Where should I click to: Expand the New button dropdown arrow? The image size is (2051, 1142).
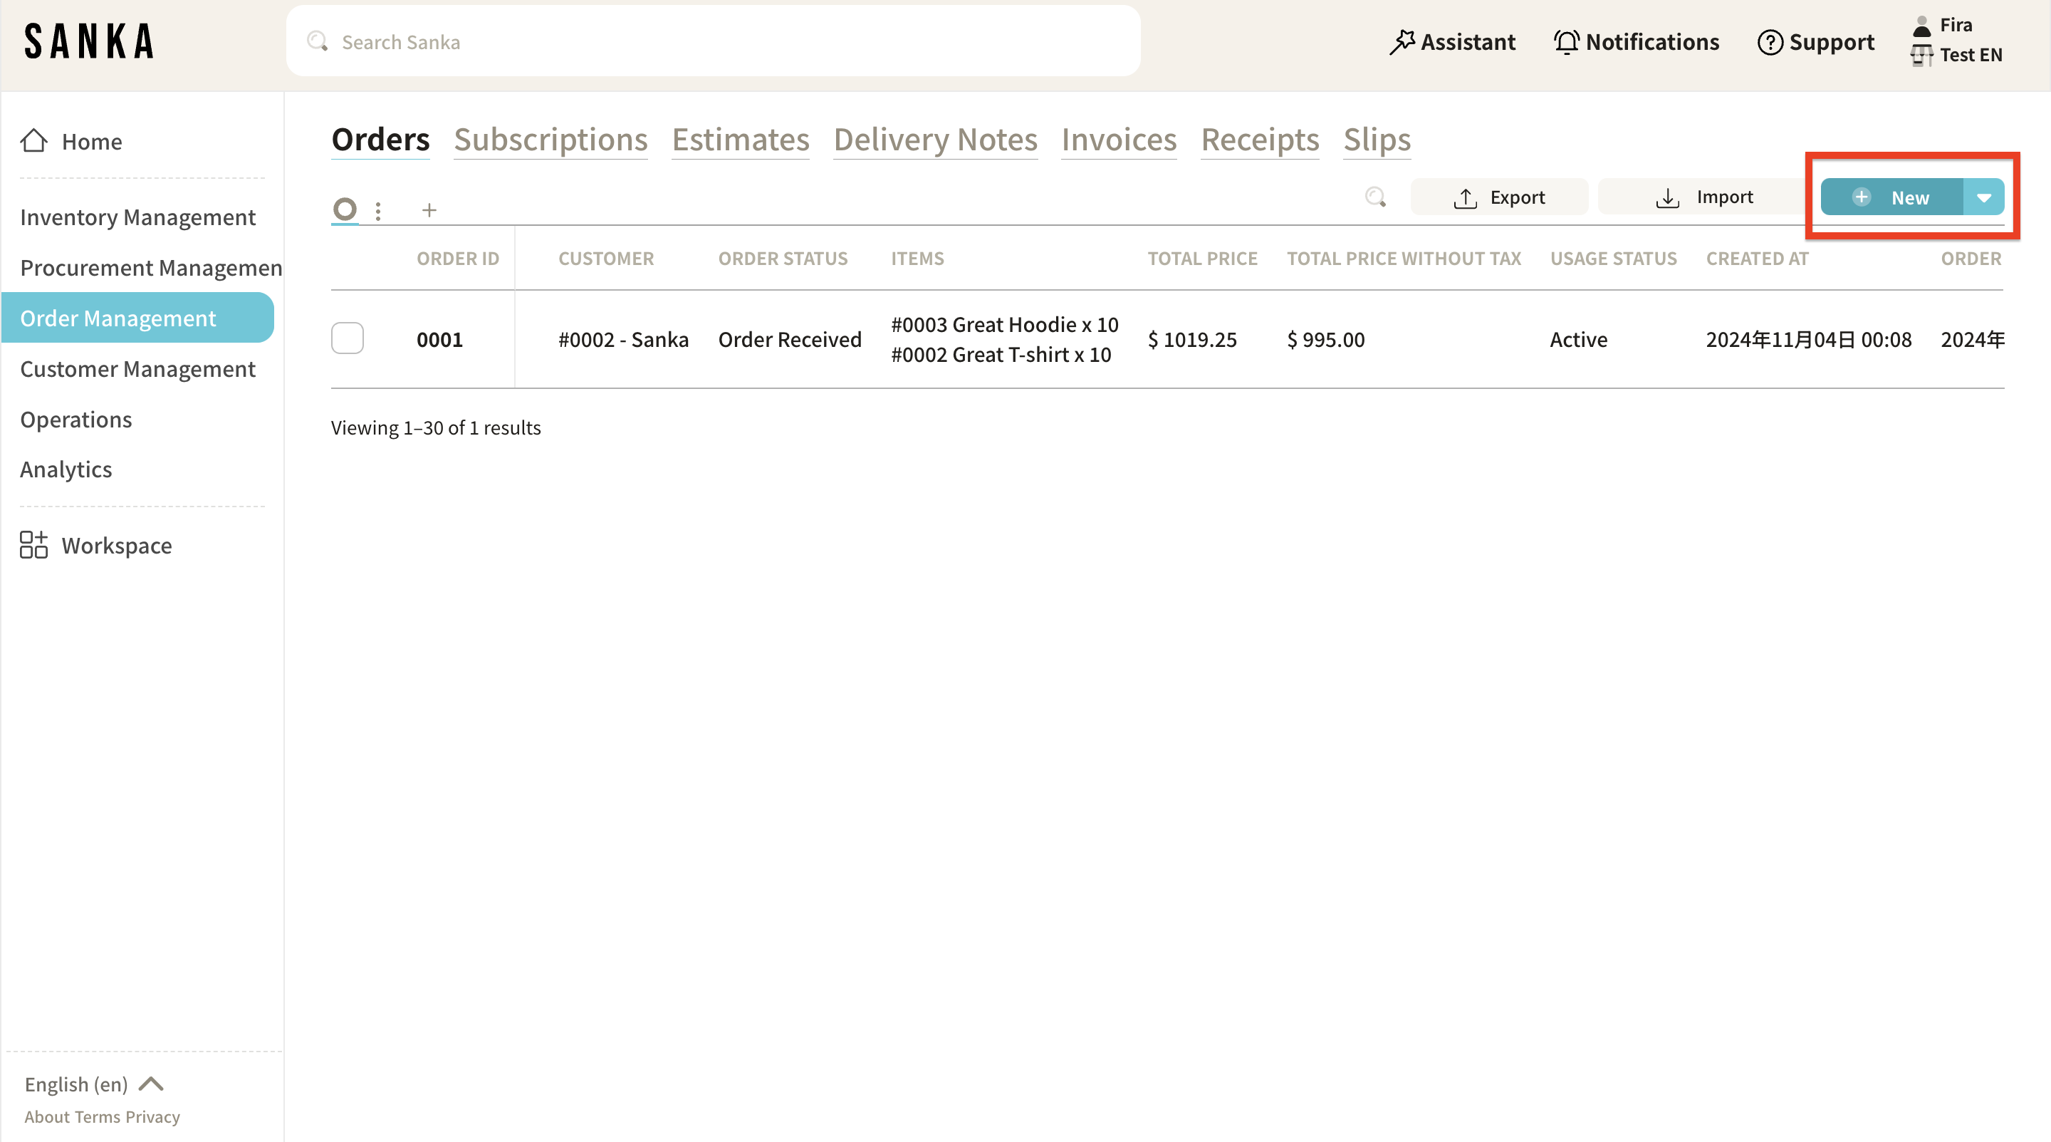coord(1983,197)
